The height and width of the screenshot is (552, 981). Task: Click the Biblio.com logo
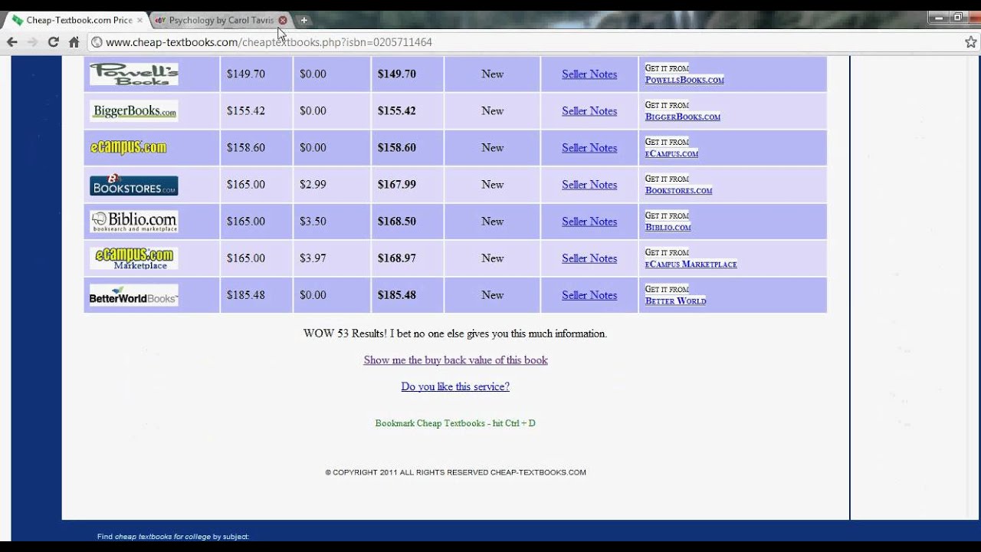(134, 222)
